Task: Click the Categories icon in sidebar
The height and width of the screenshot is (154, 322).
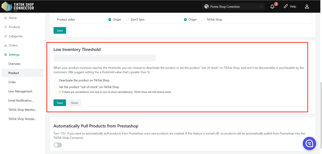Action: tap(6, 36)
